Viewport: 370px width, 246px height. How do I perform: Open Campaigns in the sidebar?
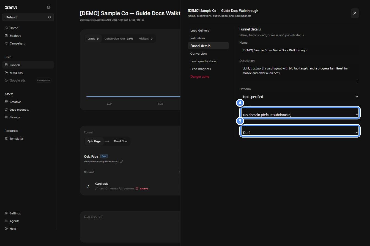[28, 43]
